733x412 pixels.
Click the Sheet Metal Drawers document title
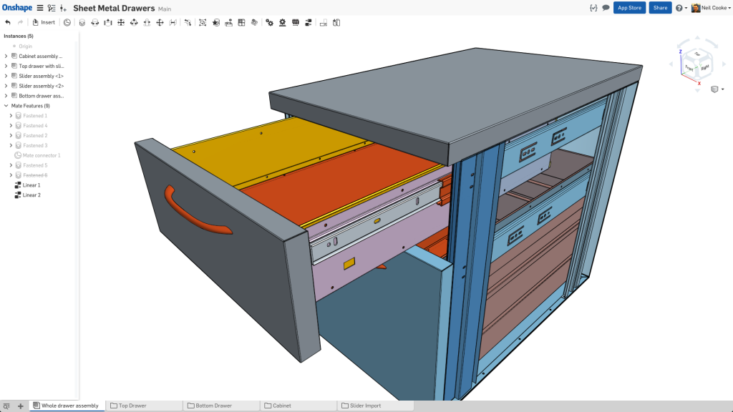coord(114,8)
